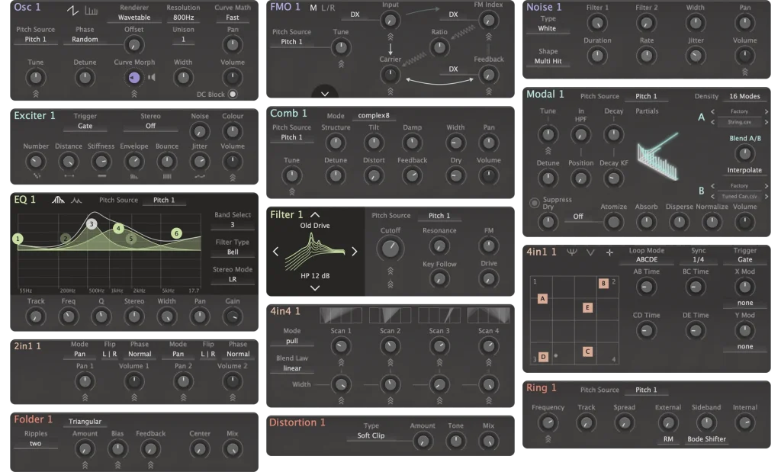Open the Renderer dropdown showing Wavetable
The image size is (781, 472).
134,18
